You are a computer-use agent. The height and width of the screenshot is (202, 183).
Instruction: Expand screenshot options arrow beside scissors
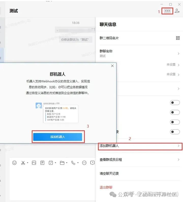click(x=27, y=163)
